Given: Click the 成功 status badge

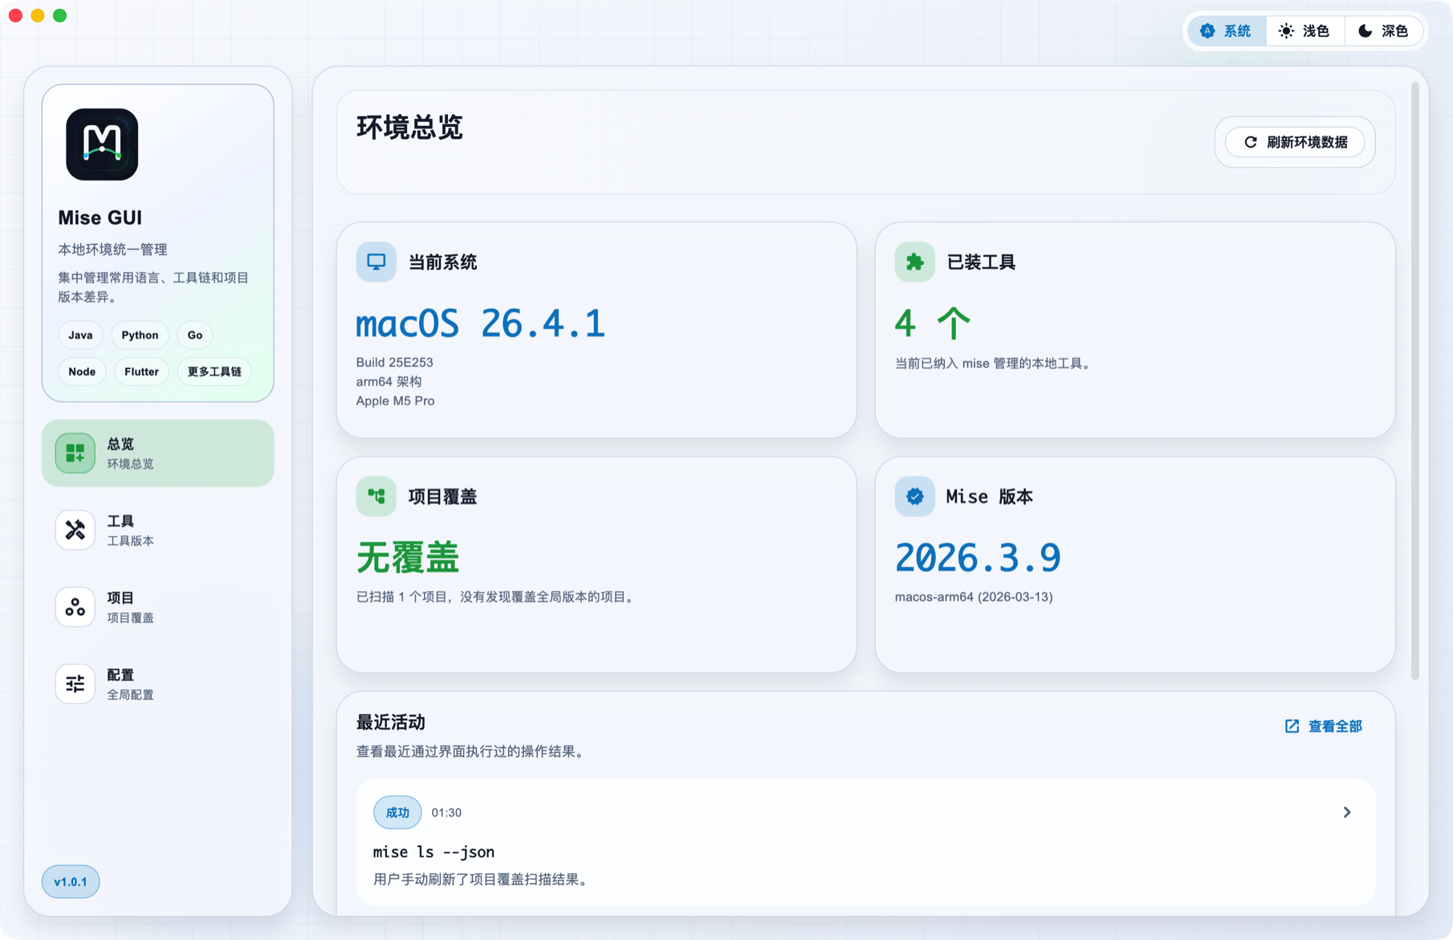Looking at the screenshot, I should (397, 812).
